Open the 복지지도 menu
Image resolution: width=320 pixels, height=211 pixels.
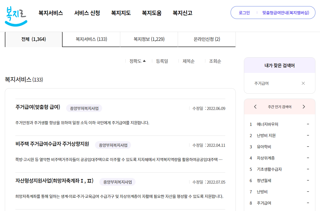(x=121, y=13)
